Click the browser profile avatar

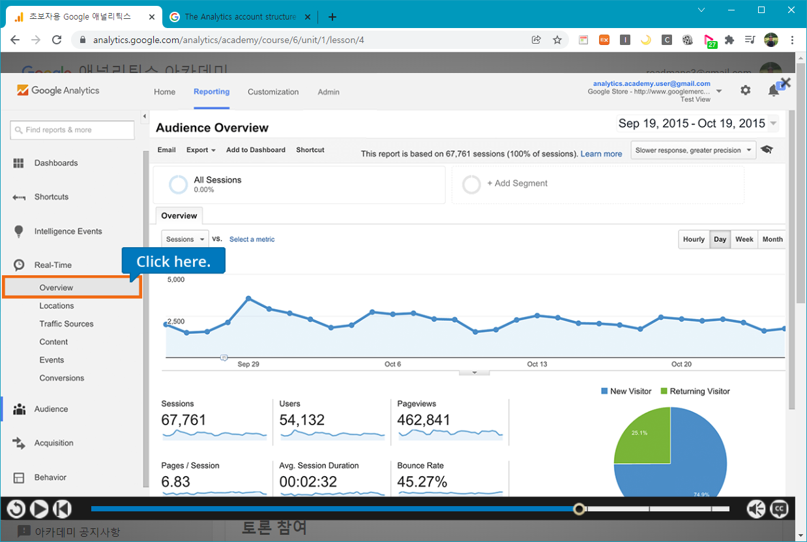771,40
